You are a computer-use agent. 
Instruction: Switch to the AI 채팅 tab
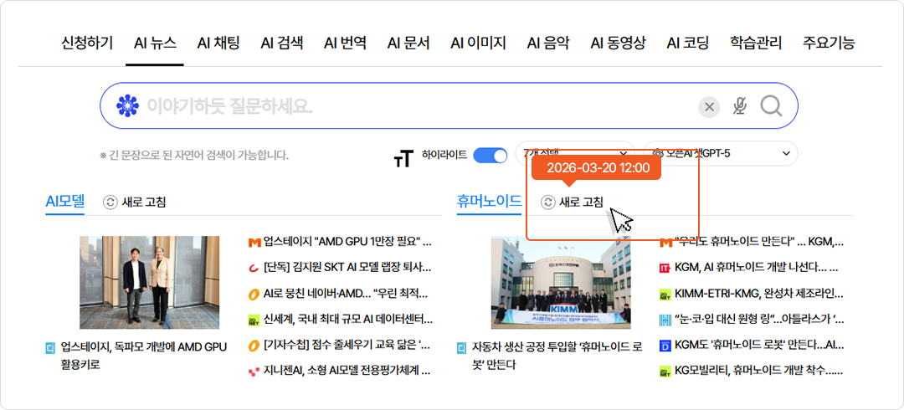(x=218, y=43)
